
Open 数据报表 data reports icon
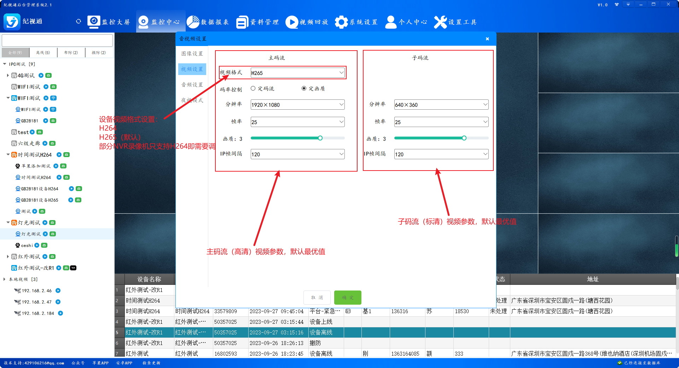pos(193,22)
